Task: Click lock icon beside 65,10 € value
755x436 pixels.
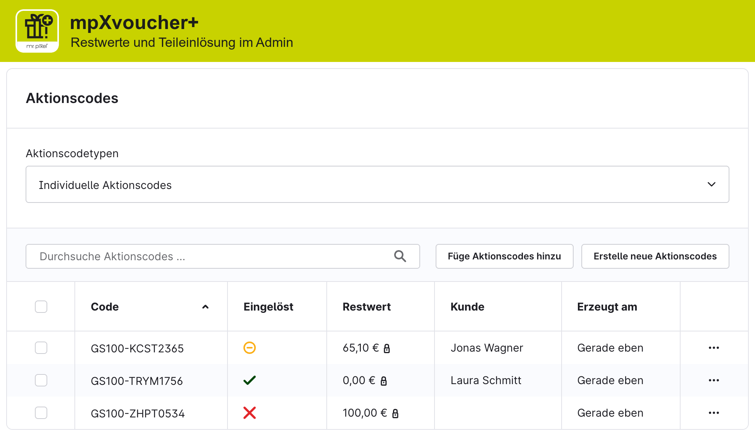Action: [x=387, y=348]
